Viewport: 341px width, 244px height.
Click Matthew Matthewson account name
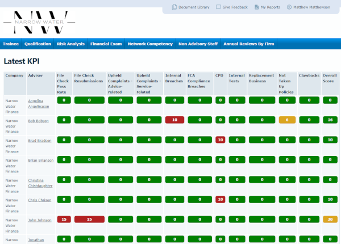click(x=311, y=7)
